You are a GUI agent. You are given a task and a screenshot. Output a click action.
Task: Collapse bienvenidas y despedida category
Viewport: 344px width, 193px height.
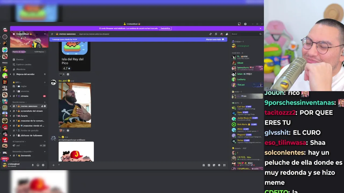pyautogui.click(x=22, y=152)
